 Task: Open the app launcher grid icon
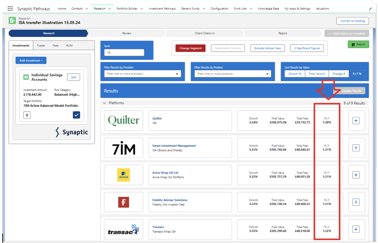(10, 8)
